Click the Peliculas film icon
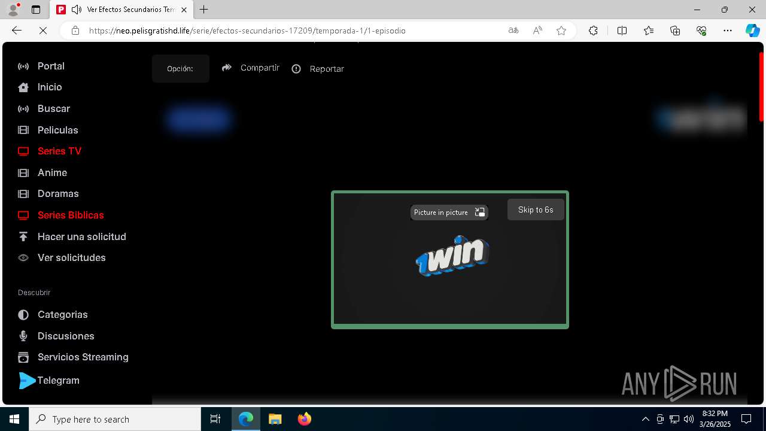 (x=23, y=130)
